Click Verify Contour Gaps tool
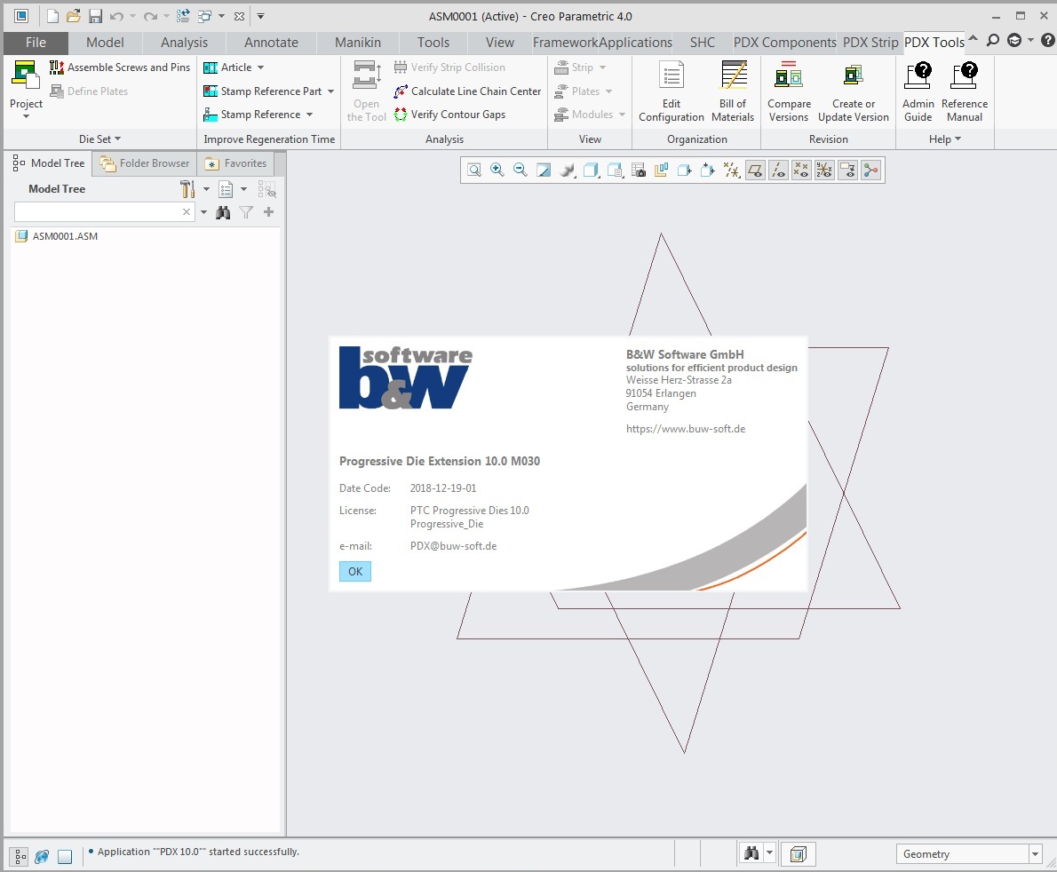Image resolution: width=1057 pixels, height=872 pixels. tap(449, 115)
